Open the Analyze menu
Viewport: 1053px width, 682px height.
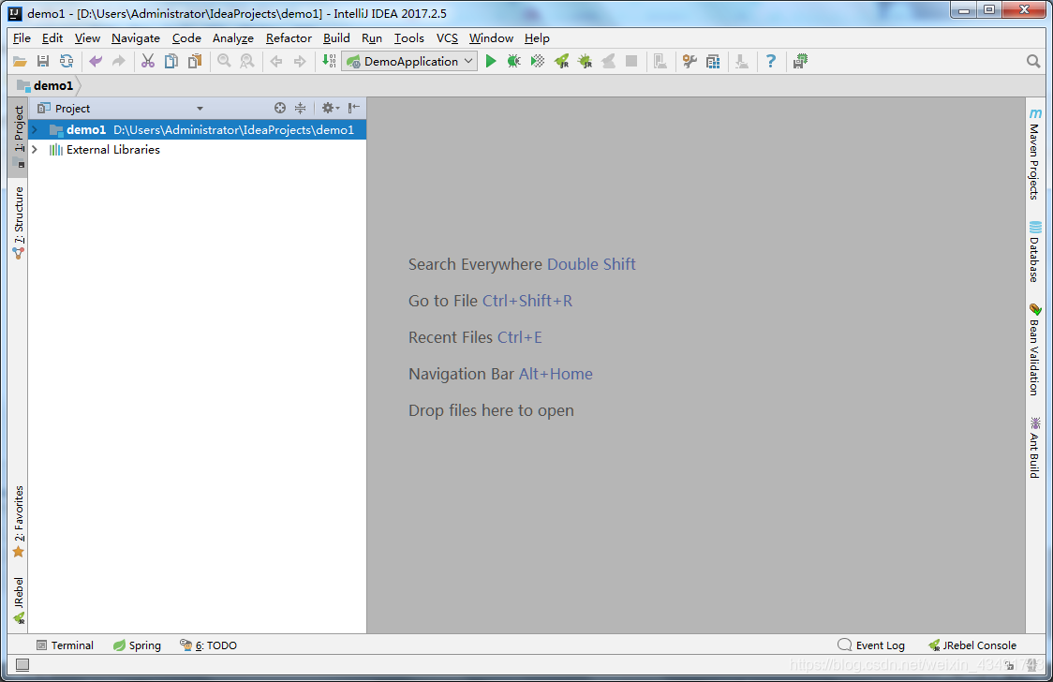[233, 38]
